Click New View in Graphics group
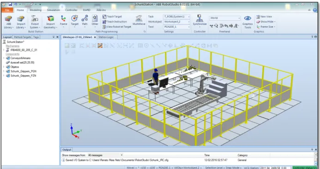Viewport: 320px width, 169px height. coord(264,17)
